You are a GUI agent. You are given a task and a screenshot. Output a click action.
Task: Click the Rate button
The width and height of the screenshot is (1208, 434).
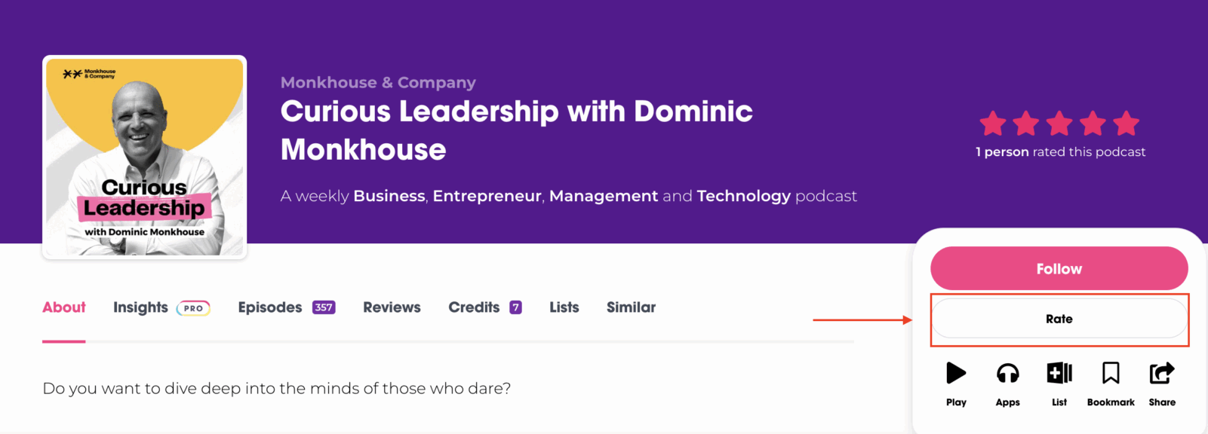tap(1059, 319)
